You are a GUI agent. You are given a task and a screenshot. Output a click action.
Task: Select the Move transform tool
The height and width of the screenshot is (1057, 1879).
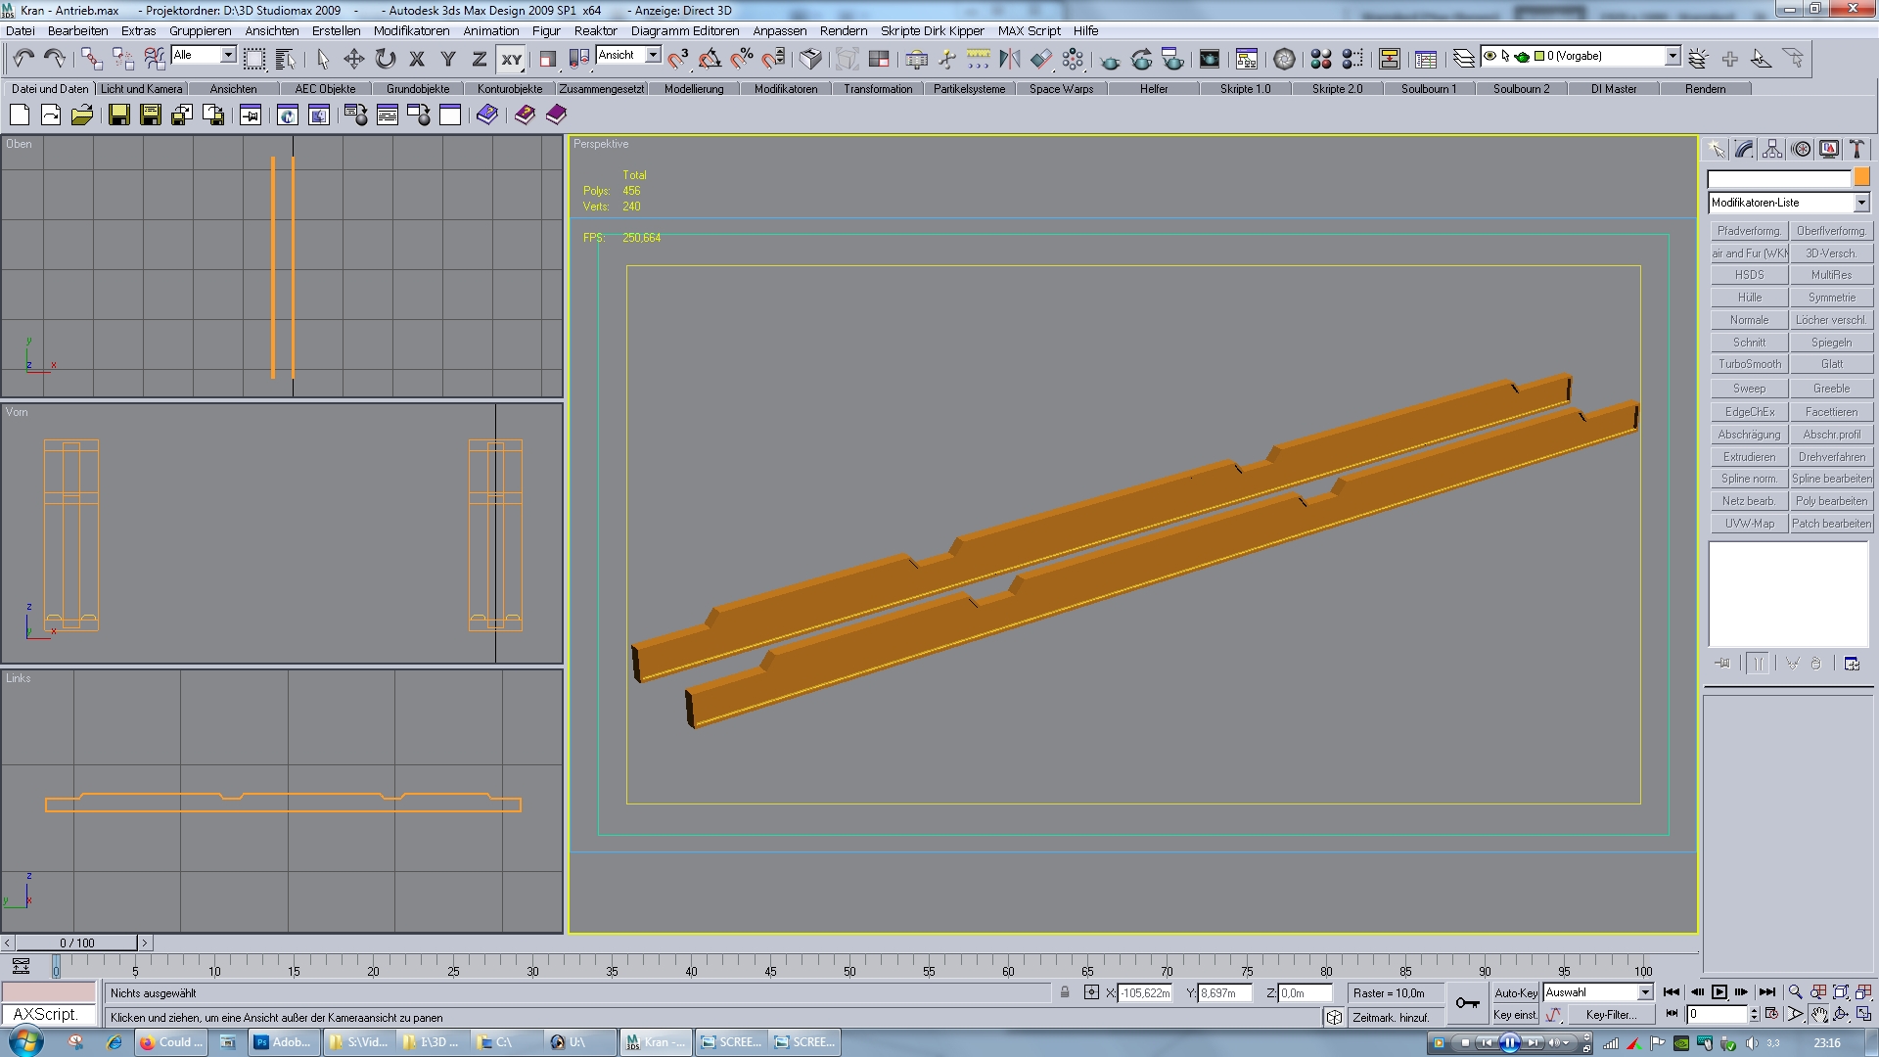tap(354, 59)
